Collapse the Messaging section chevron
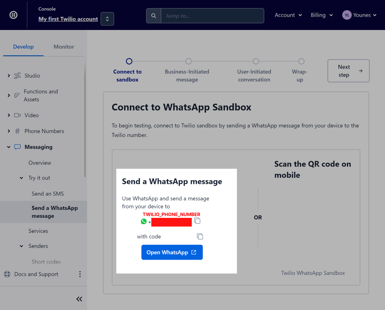Image resolution: width=385 pixels, height=310 pixels. tap(9, 147)
